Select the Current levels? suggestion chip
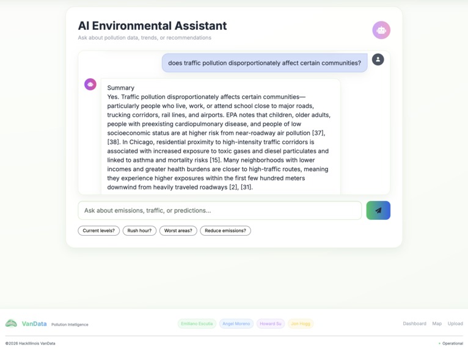Viewport: 468px width, 350px height. click(99, 231)
